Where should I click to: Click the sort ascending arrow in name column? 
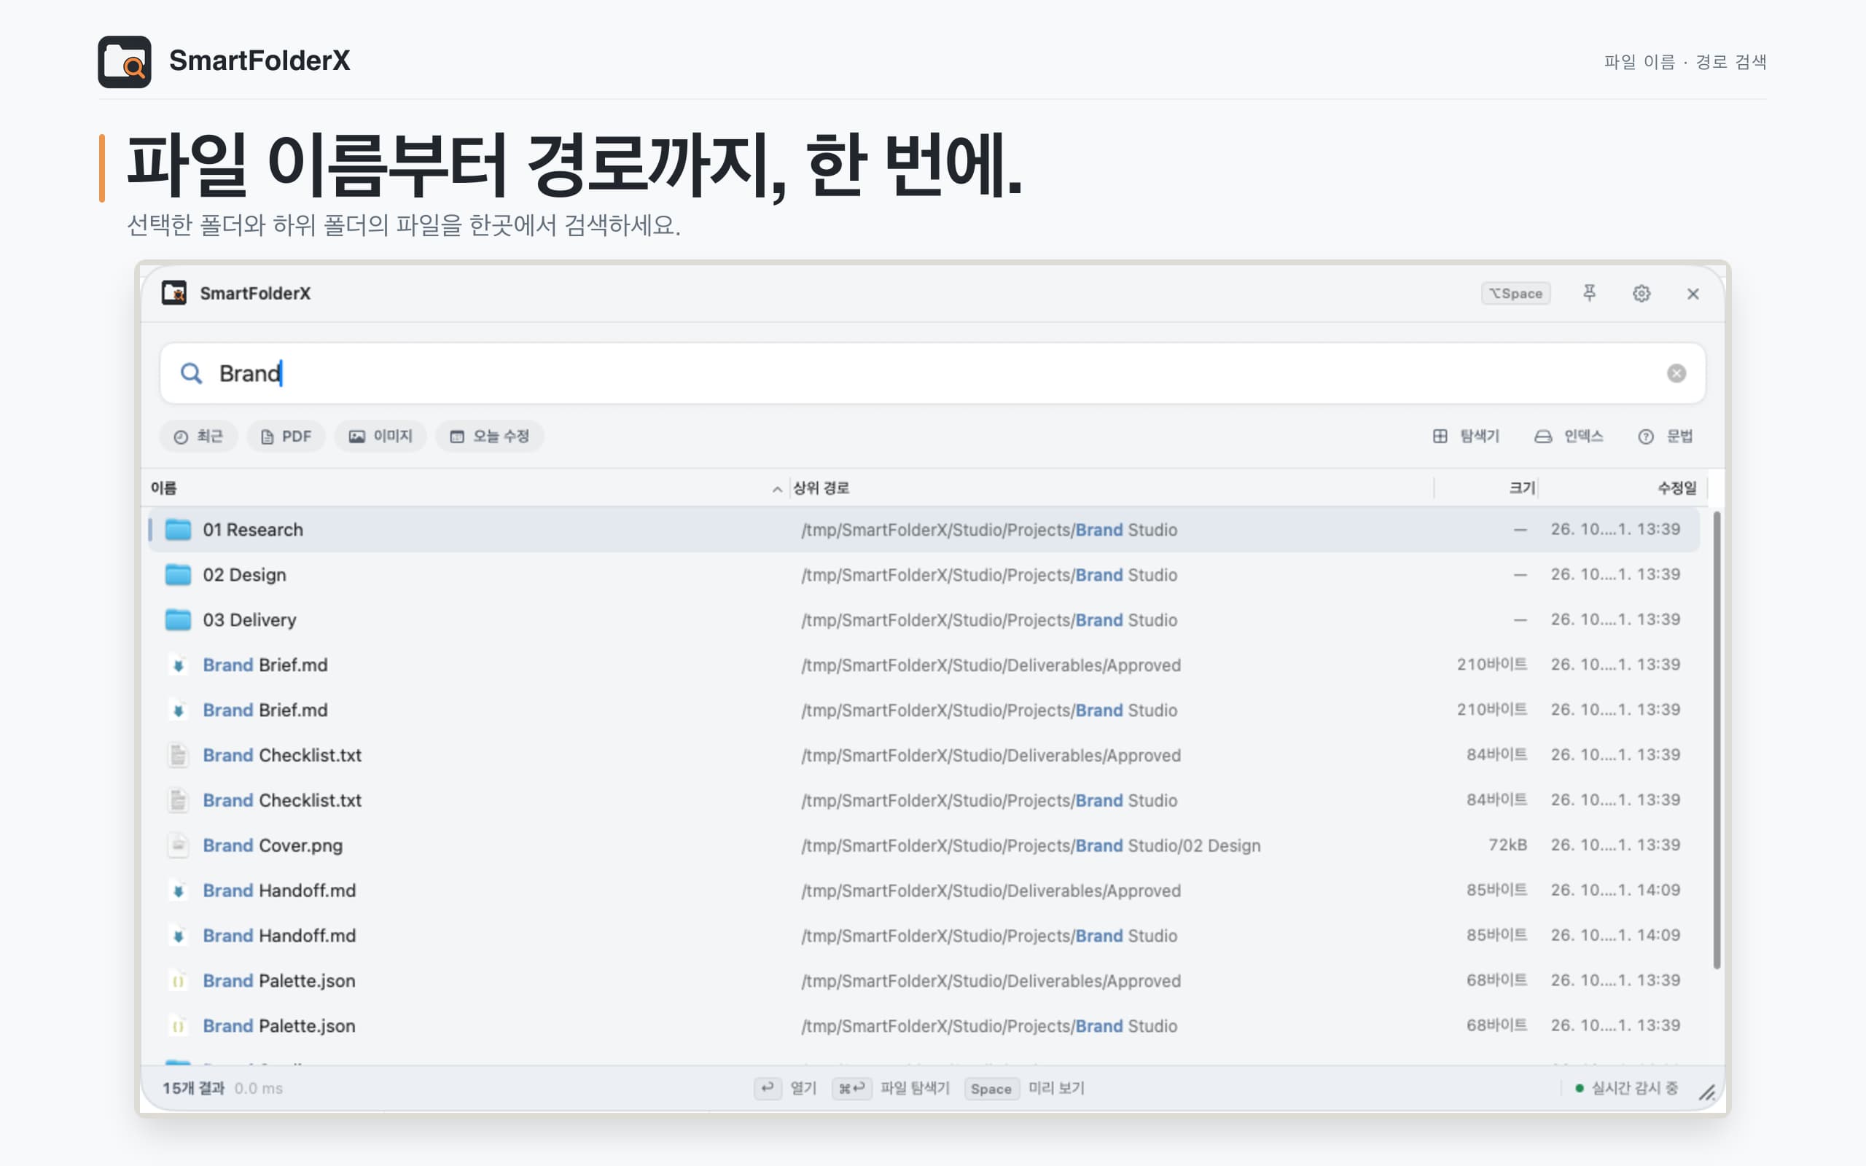tap(777, 489)
